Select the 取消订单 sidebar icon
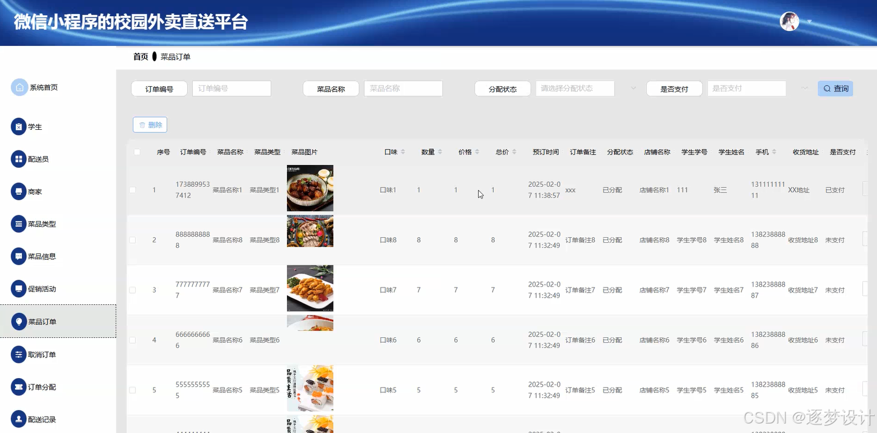Screen dimensions: 877x433 coord(19,354)
